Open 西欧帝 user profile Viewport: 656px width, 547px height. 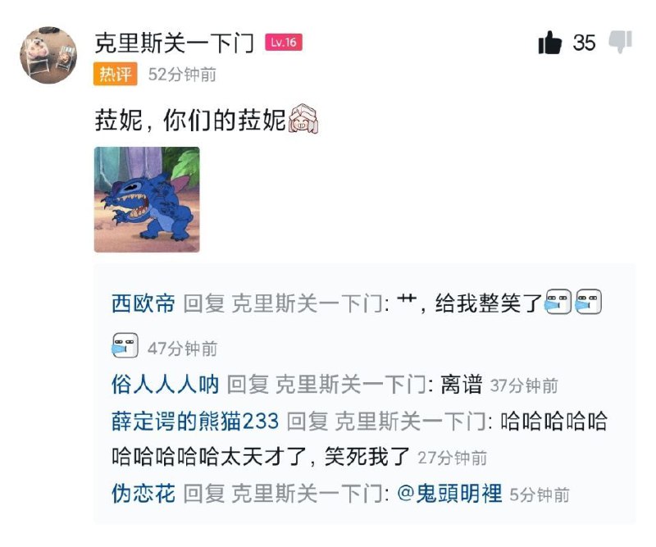(x=143, y=303)
